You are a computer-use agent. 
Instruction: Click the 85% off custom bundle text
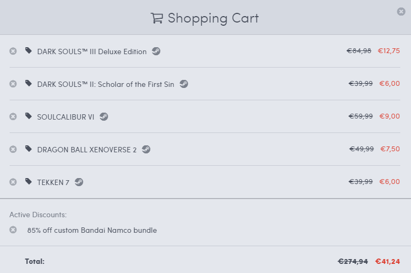click(92, 230)
